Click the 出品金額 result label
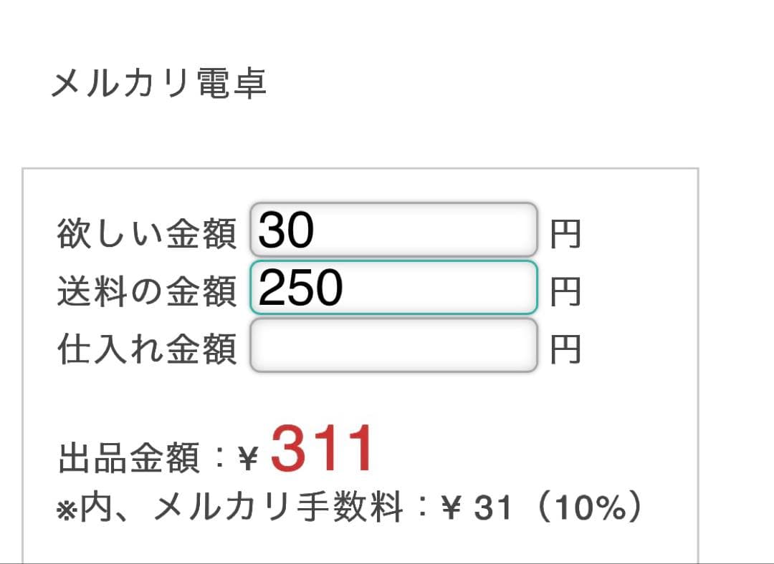This screenshot has width=774, height=564. click(129, 458)
